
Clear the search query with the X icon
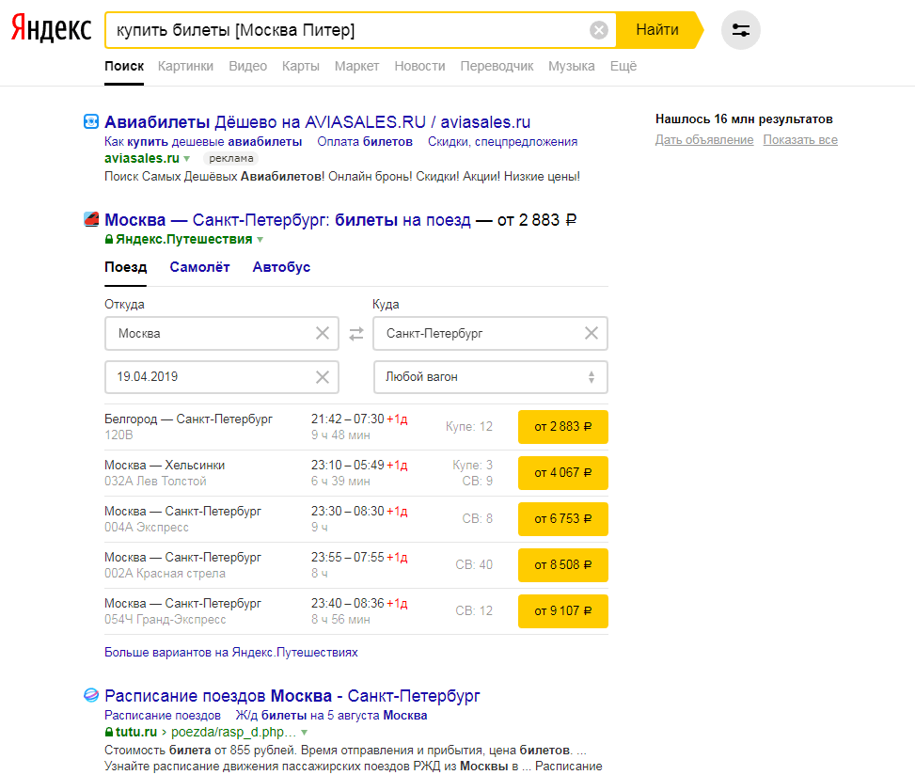point(599,30)
